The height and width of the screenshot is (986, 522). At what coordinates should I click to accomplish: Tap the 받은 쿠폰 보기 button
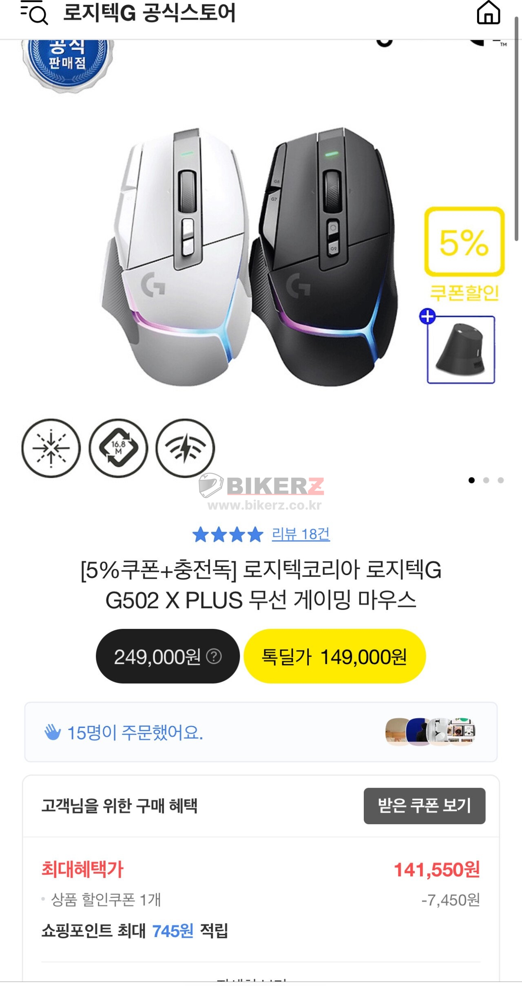tap(425, 806)
